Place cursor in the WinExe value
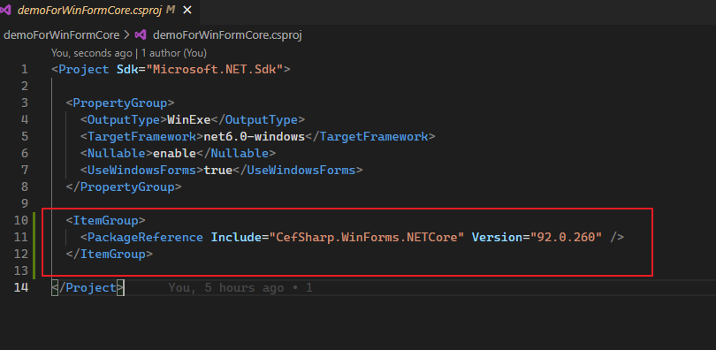The width and height of the screenshot is (716, 350). pyautogui.click(x=188, y=119)
